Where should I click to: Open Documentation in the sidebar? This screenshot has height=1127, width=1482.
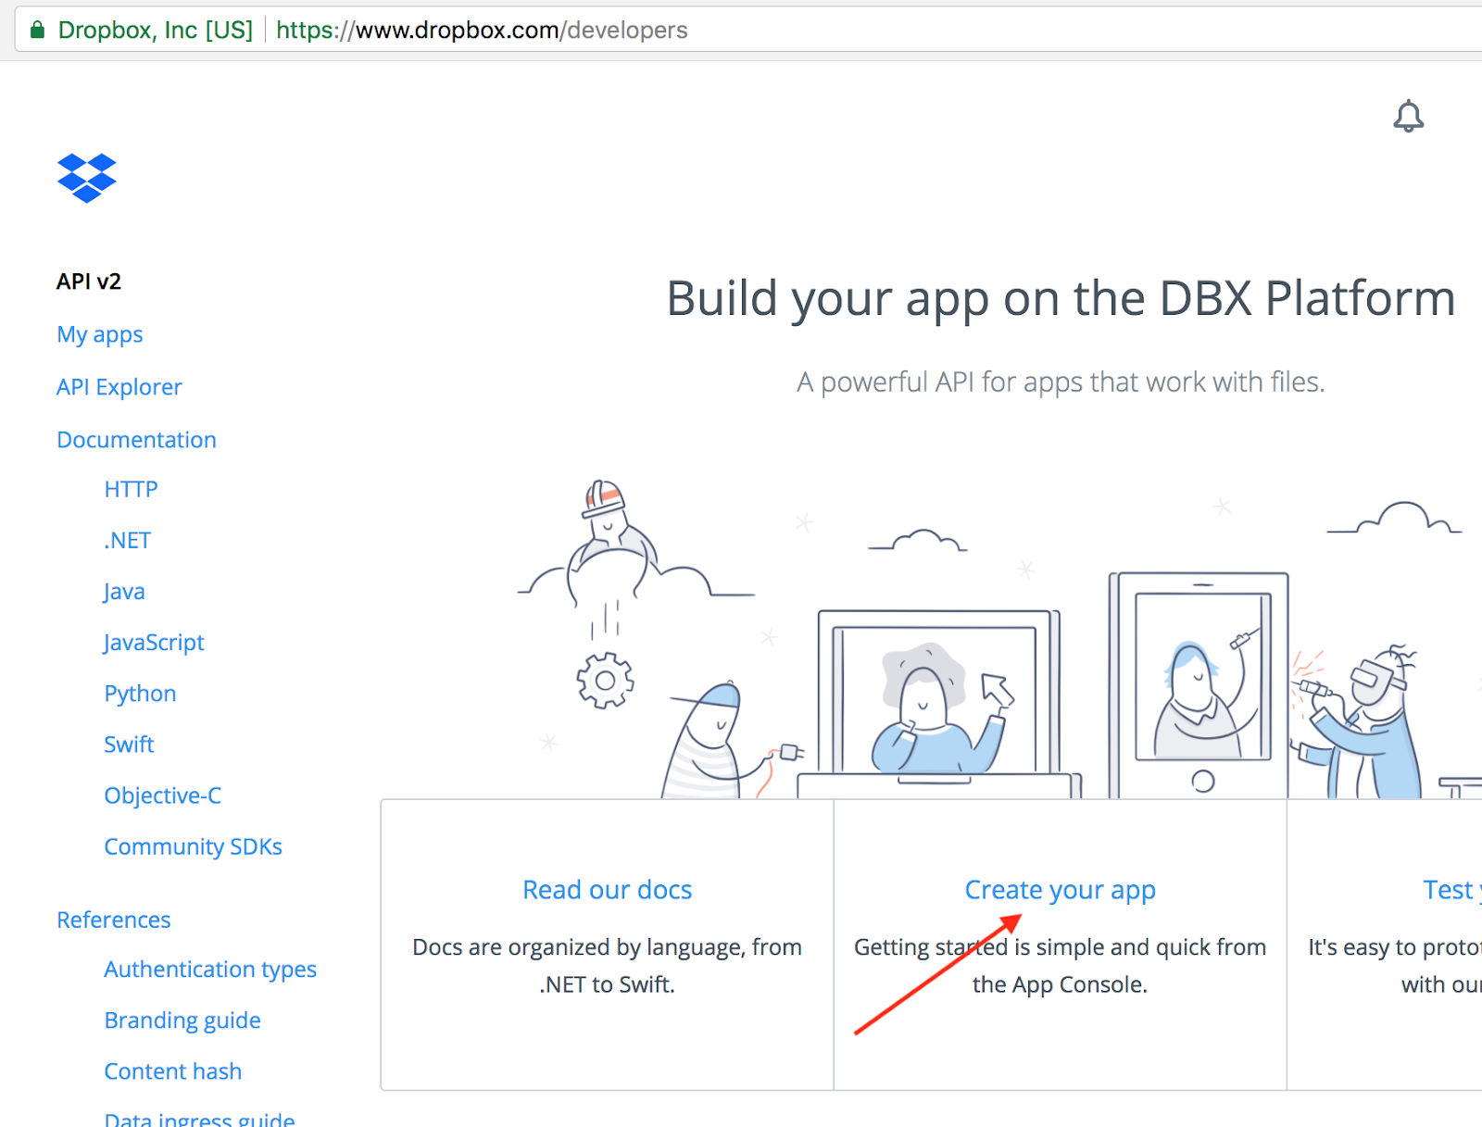(x=136, y=440)
